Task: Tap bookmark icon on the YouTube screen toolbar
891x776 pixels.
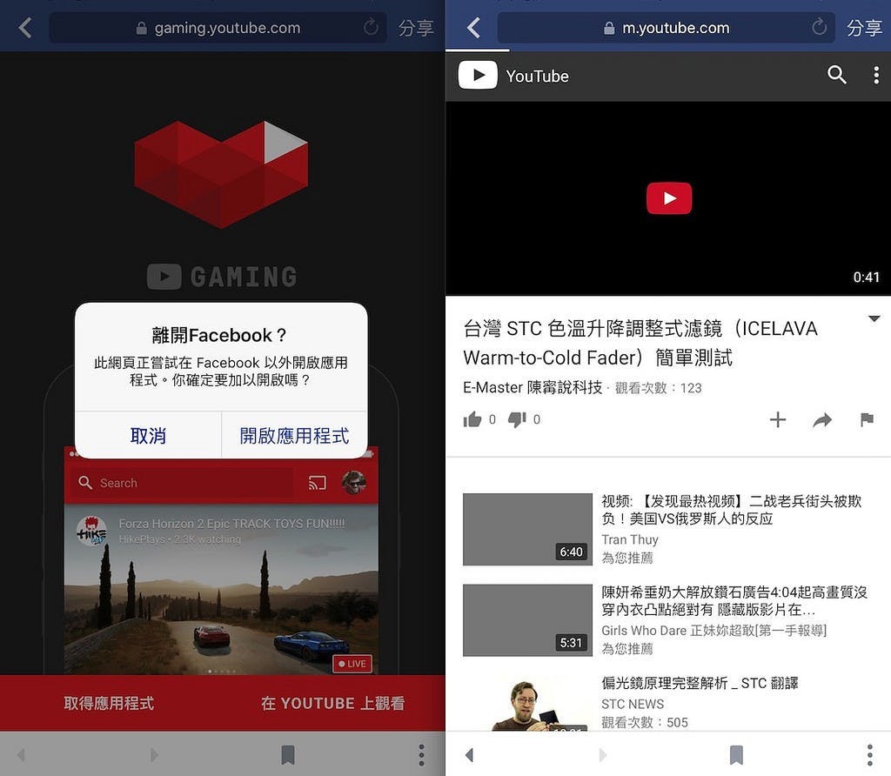Action: [736, 755]
